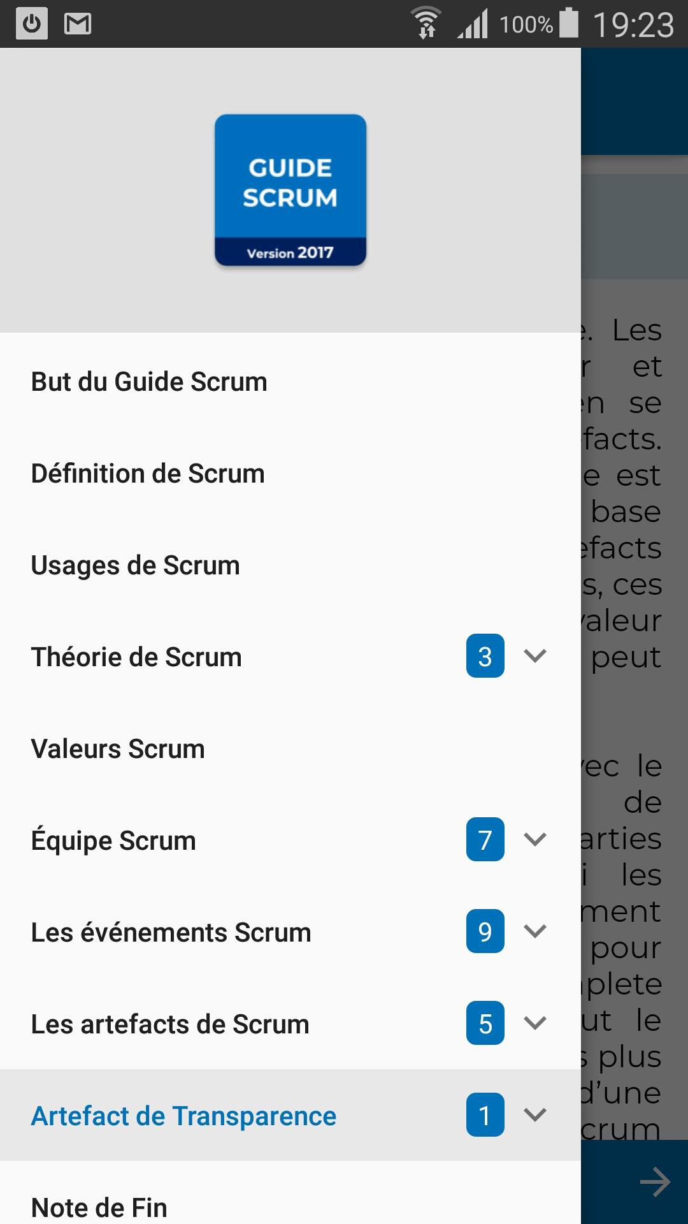Viewport: 688px width, 1224px height.
Task: Tap the Guide Scrum app logo
Action: click(x=290, y=189)
